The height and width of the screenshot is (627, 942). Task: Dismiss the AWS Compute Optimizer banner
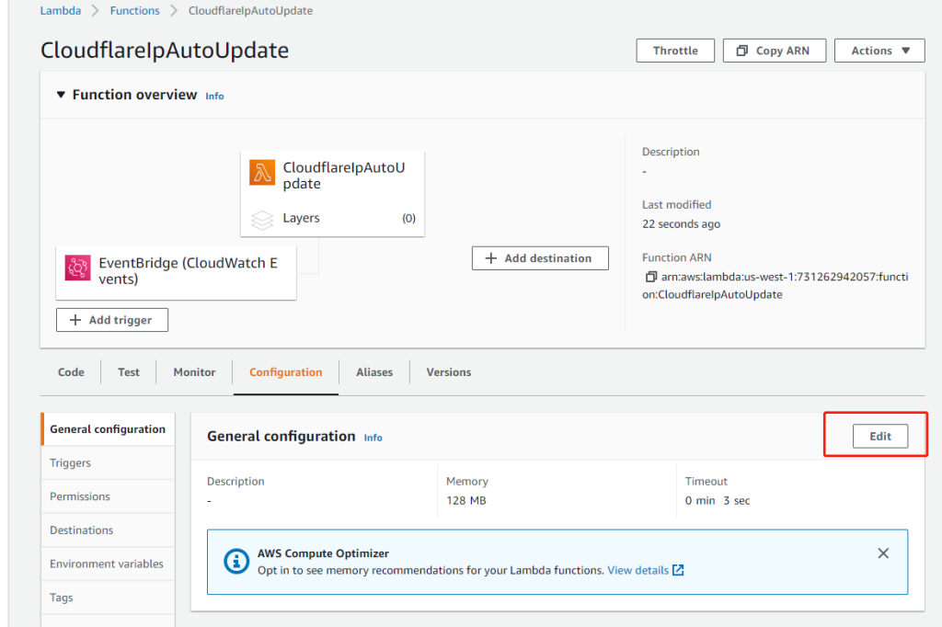click(x=883, y=553)
